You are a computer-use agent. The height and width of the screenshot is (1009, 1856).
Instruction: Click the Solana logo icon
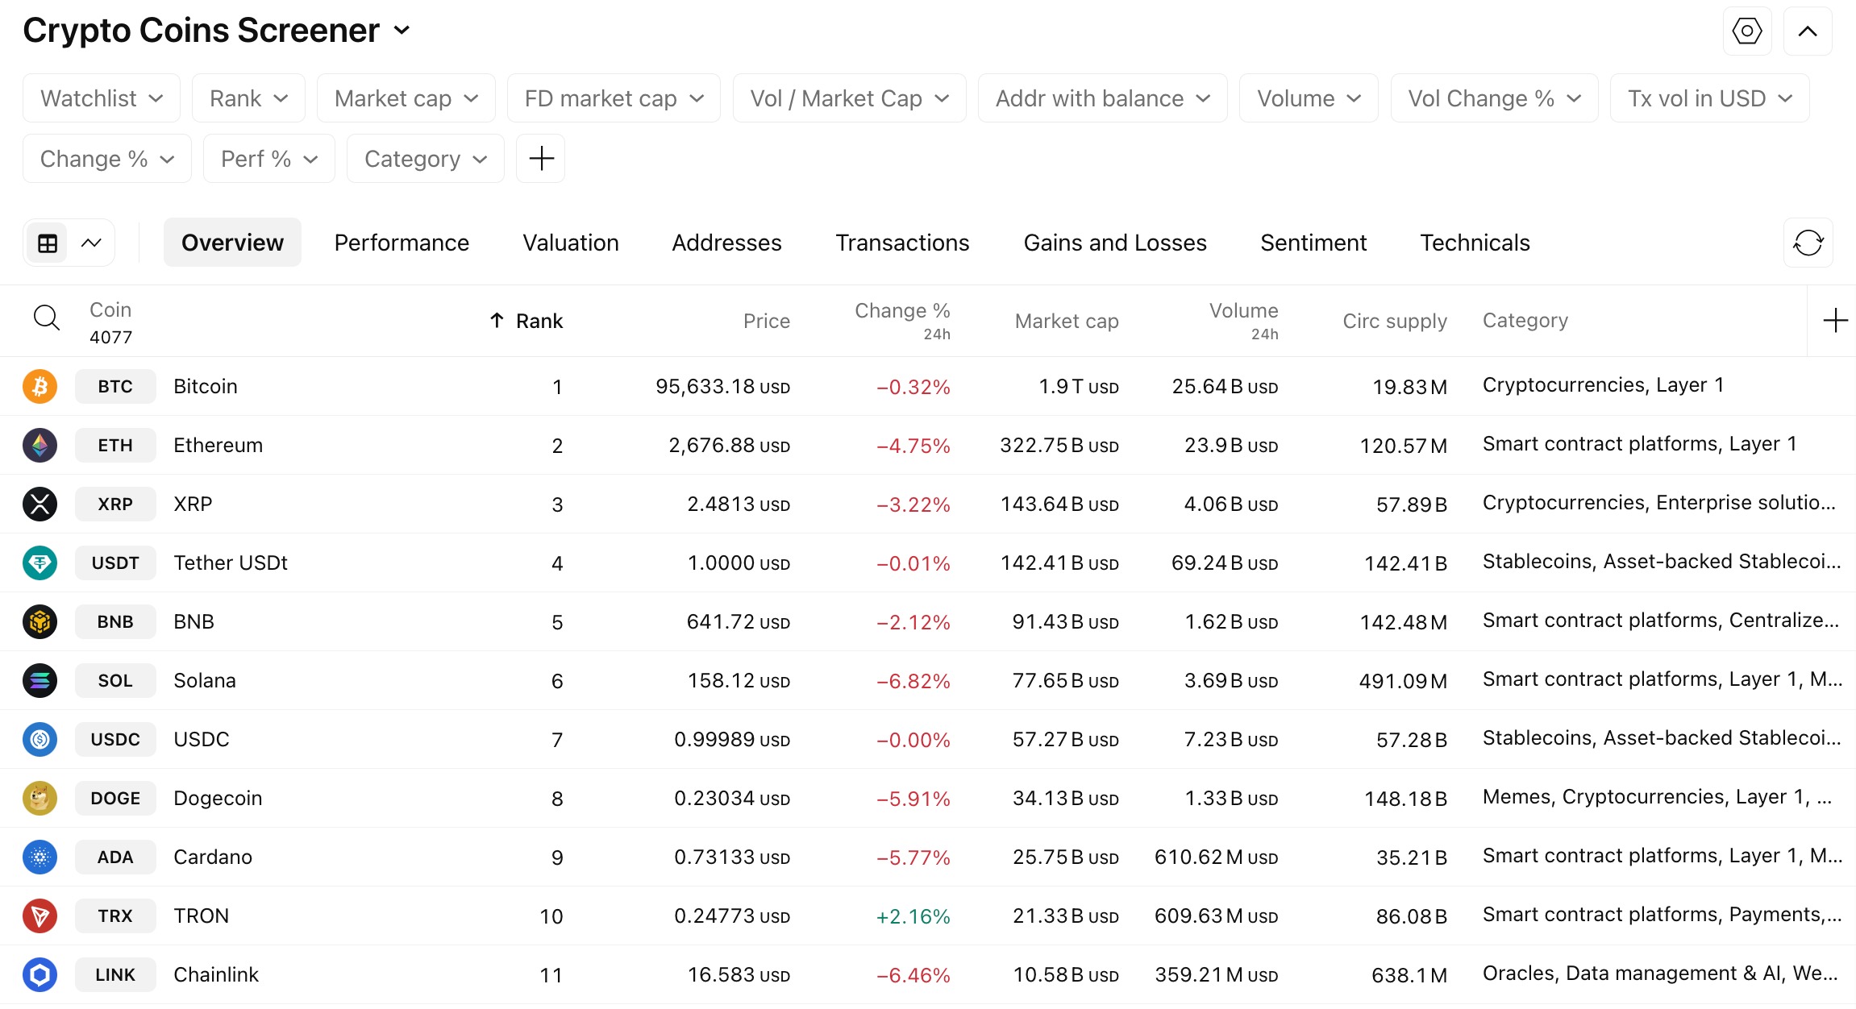(x=40, y=680)
